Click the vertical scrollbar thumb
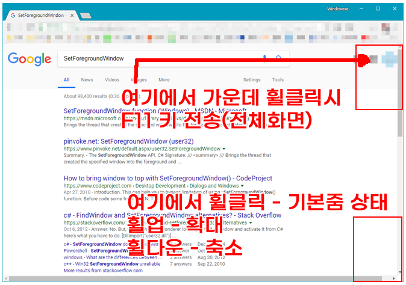The height and width of the screenshot is (285, 406). pyautogui.click(x=400, y=93)
